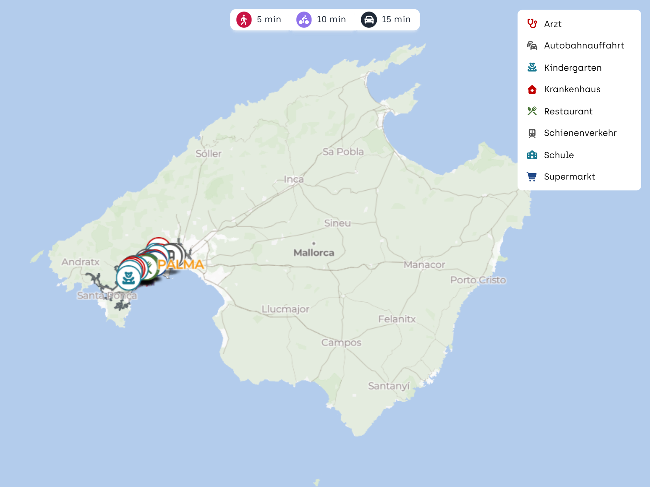Select the Krankenhaus legend entry text

click(x=572, y=89)
